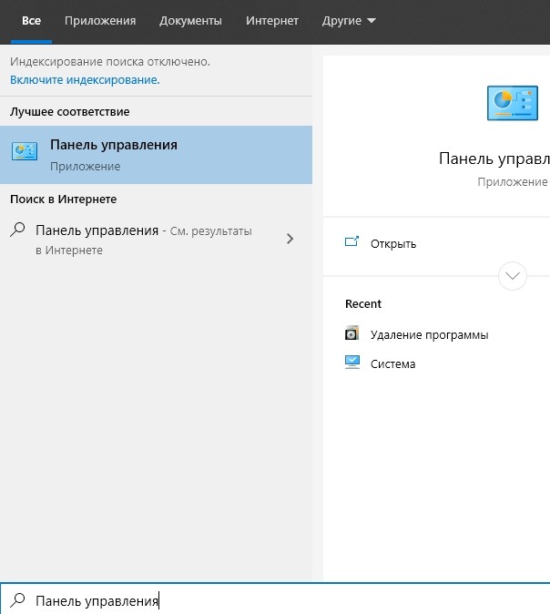Click the open-window icon next to Открыть
550x614 pixels.
point(351,241)
